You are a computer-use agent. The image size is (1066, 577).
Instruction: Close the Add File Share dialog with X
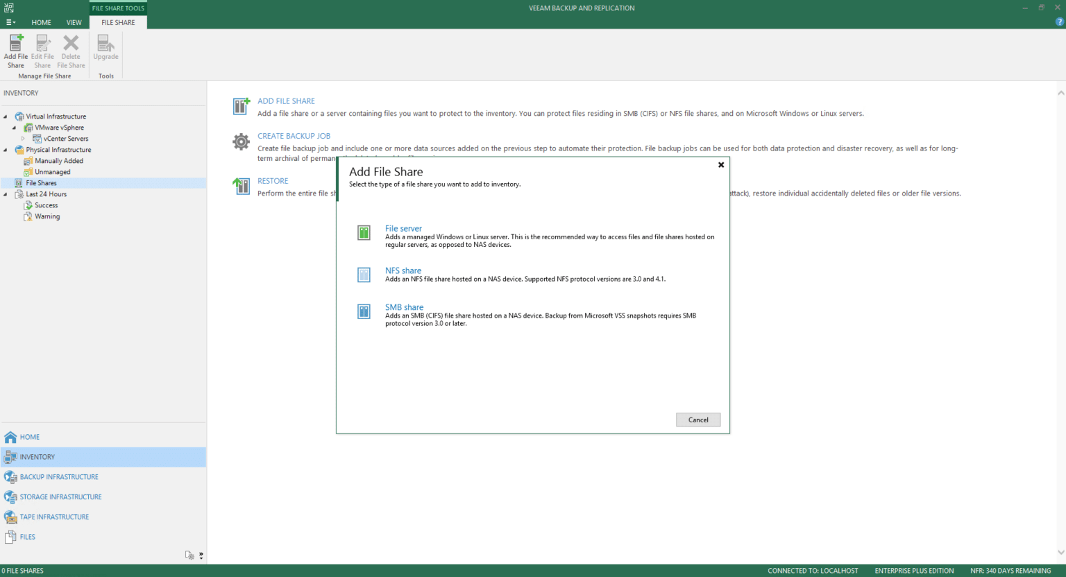[x=721, y=165]
